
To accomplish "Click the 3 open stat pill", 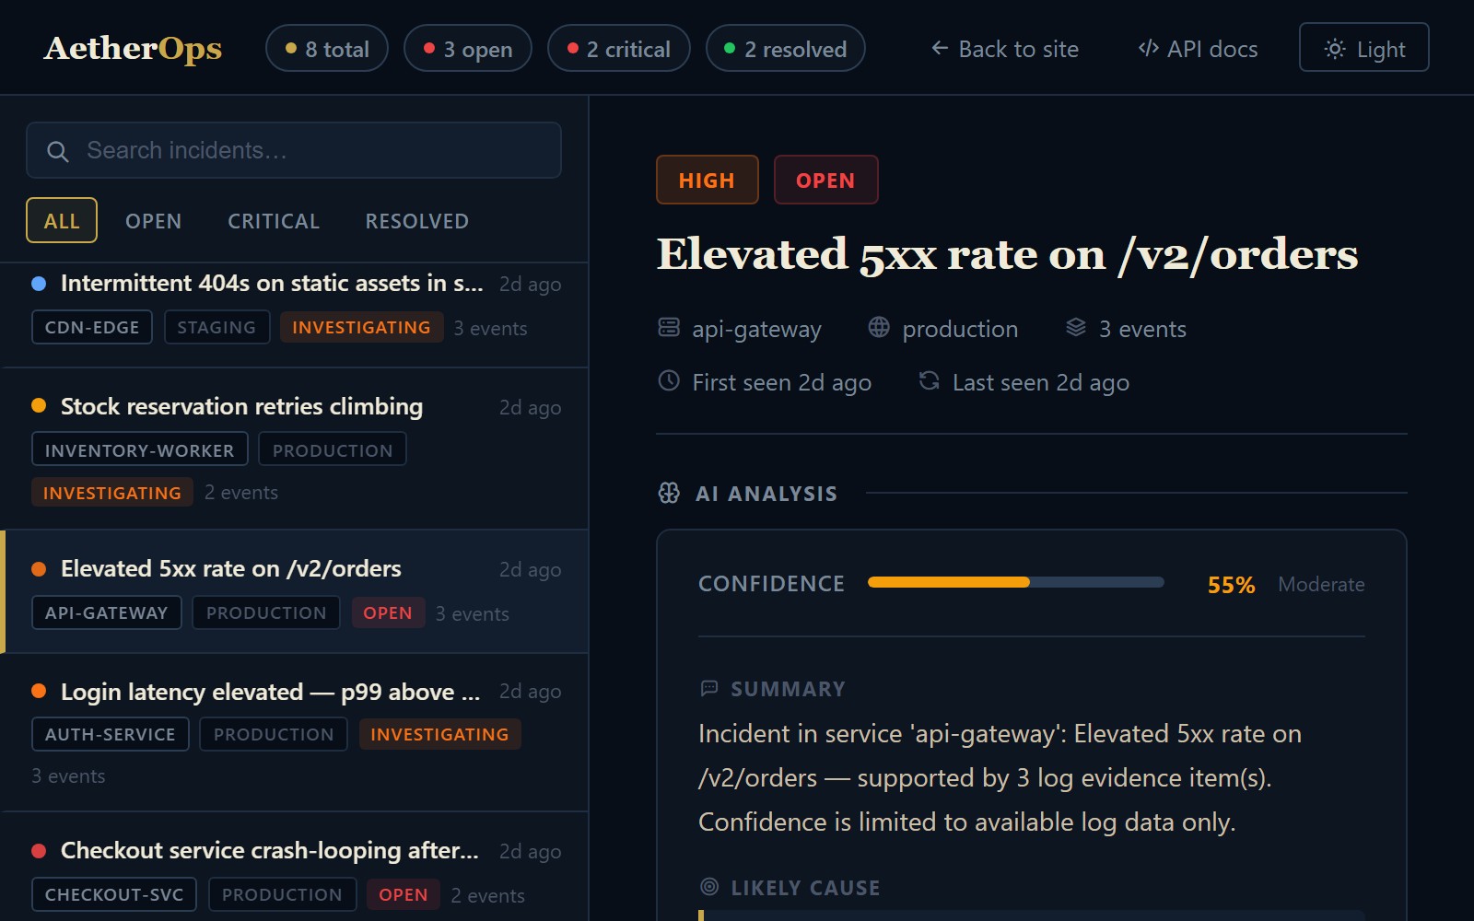I will [x=468, y=49].
